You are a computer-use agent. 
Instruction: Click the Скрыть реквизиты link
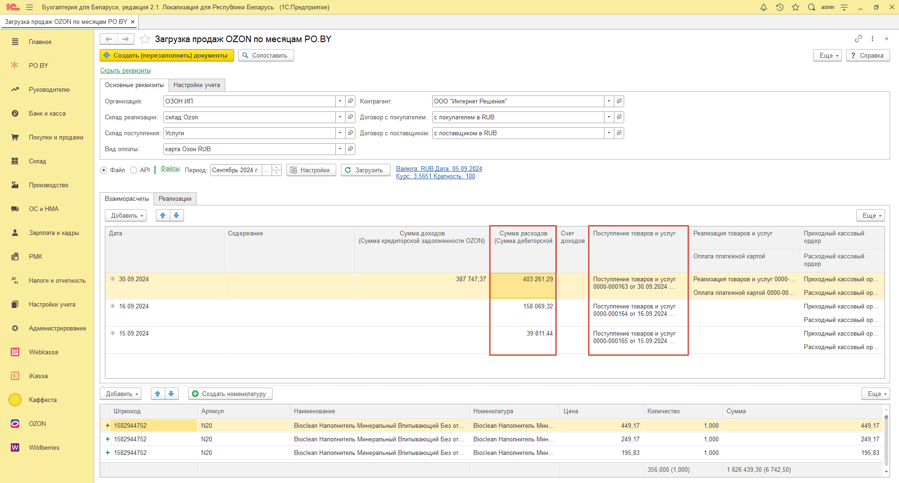click(x=125, y=70)
